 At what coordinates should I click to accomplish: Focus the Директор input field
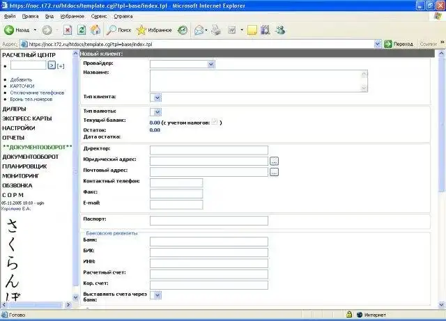(x=209, y=150)
